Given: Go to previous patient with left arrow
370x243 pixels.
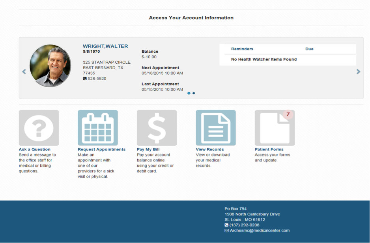Looking at the screenshot, I should click(x=24, y=72).
